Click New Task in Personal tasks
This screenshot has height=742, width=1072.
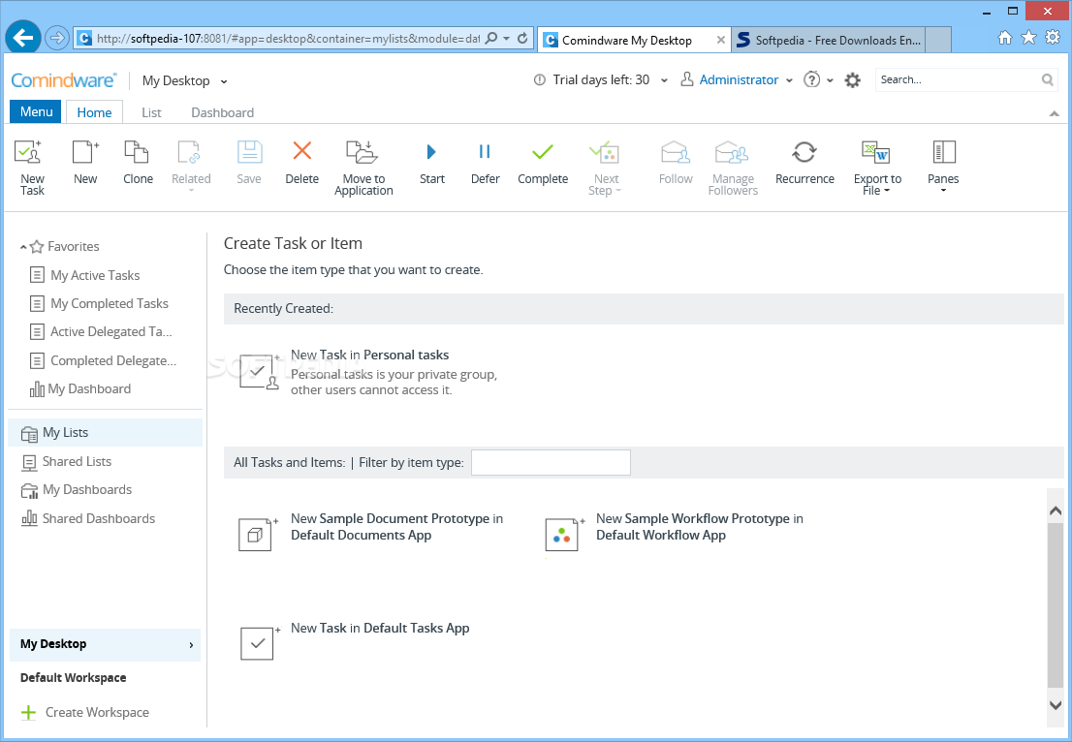coord(370,356)
